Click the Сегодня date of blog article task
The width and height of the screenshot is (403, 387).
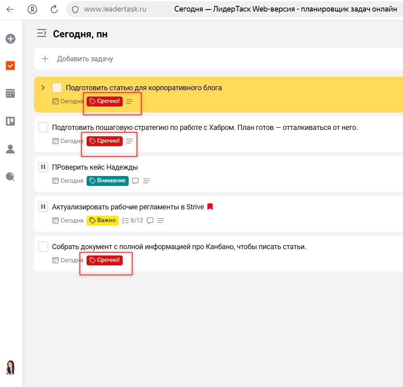pyautogui.click(x=68, y=101)
